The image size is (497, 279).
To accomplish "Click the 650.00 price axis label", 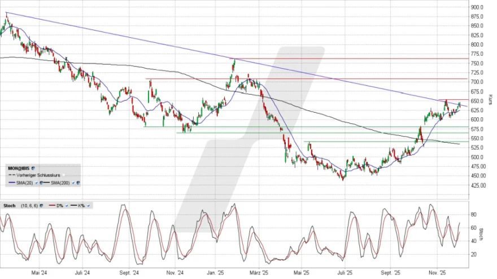I will pyautogui.click(x=478, y=101).
